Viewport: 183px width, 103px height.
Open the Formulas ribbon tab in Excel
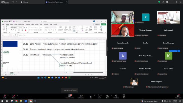coord(28,24)
